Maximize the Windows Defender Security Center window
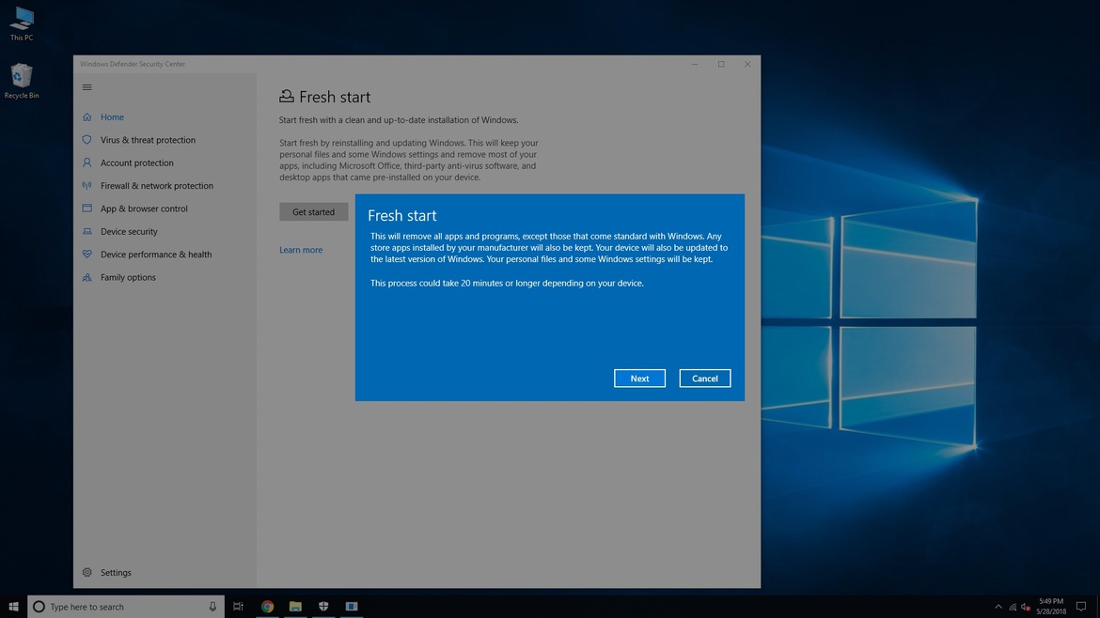1100x618 pixels. tap(721, 64)
